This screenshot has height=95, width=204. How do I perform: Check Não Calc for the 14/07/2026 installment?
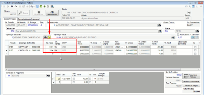(x=74, y=79)
